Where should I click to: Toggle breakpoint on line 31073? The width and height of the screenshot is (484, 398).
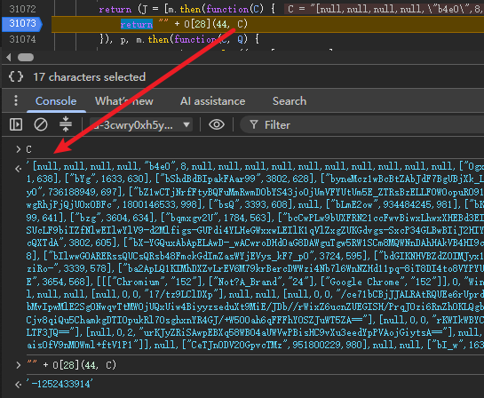(22, 24)
